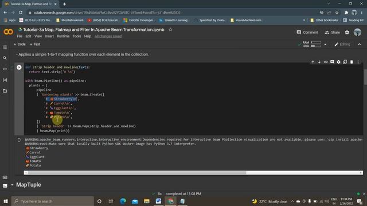Screen dimensions: 367x206
Task: Open the LinkedIn Learning bookmark
Action: coord(174,21)
